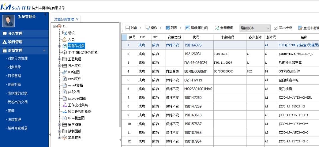Click the system administrator avatar
Image resolution: width=319 pixels, height=147 pixels.
pos(8,21)
